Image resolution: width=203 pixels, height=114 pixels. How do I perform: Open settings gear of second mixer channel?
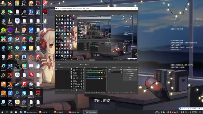point(105,79)
